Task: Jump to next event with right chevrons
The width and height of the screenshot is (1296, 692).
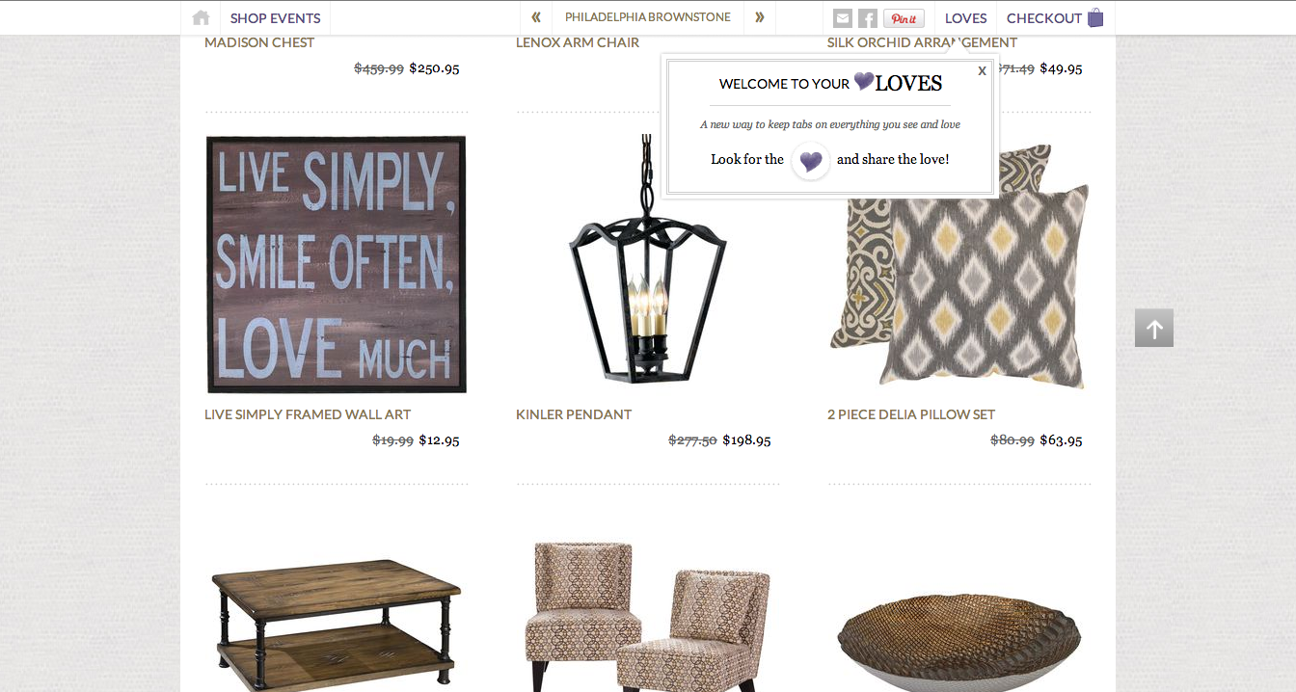Action: [x=760, y=17]
